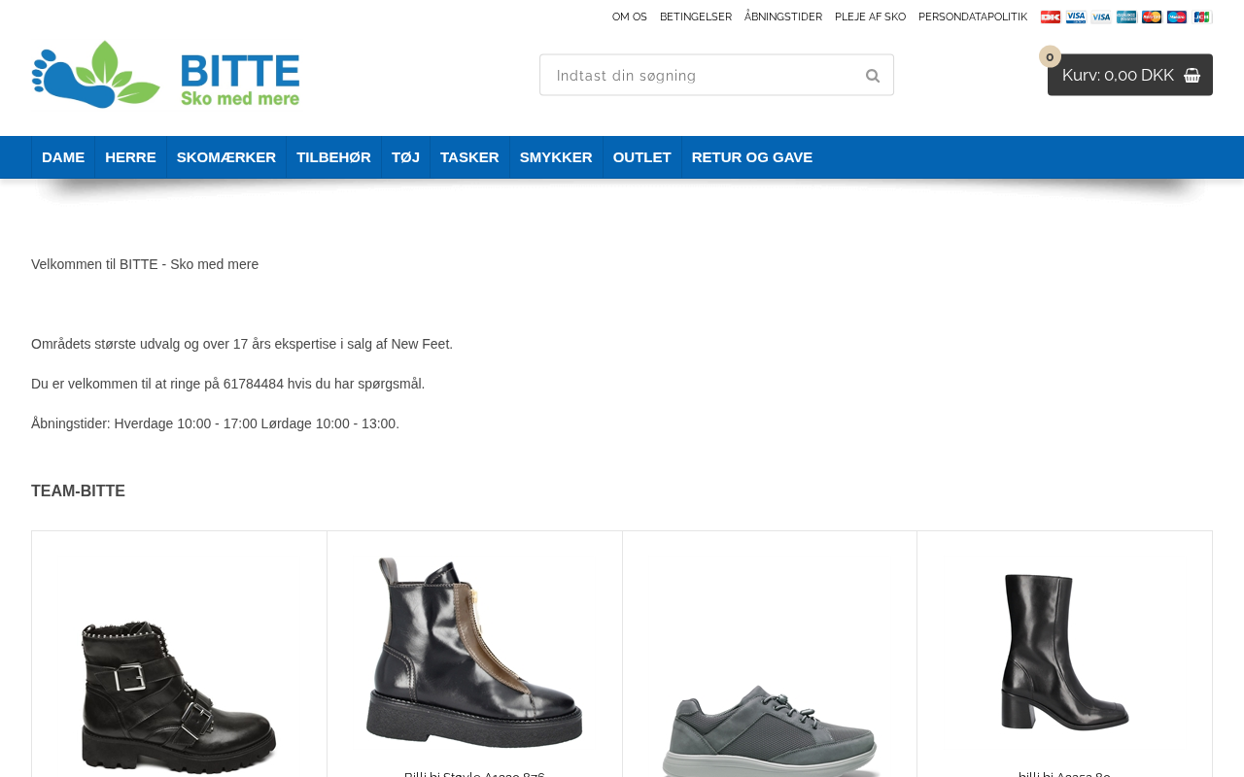This screenshot has width=1244, height=777.
Task: Open the PERSONDATAPOLITIK link
Action: click(973, 17)
